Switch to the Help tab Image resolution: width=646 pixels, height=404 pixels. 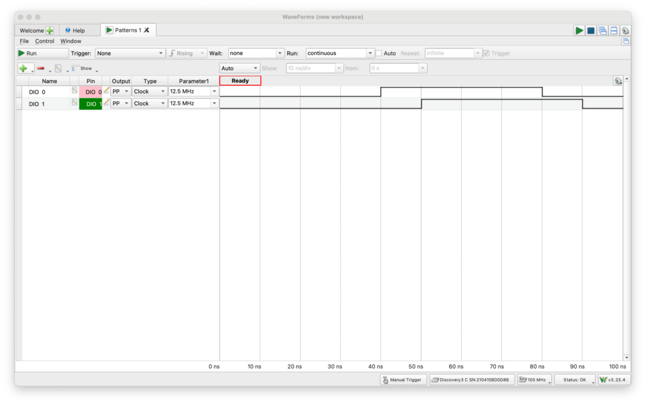74,30
